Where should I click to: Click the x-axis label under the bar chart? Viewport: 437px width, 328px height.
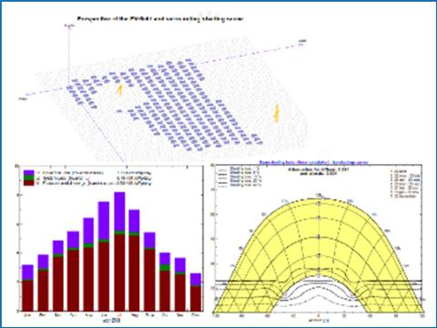point(111,321)
